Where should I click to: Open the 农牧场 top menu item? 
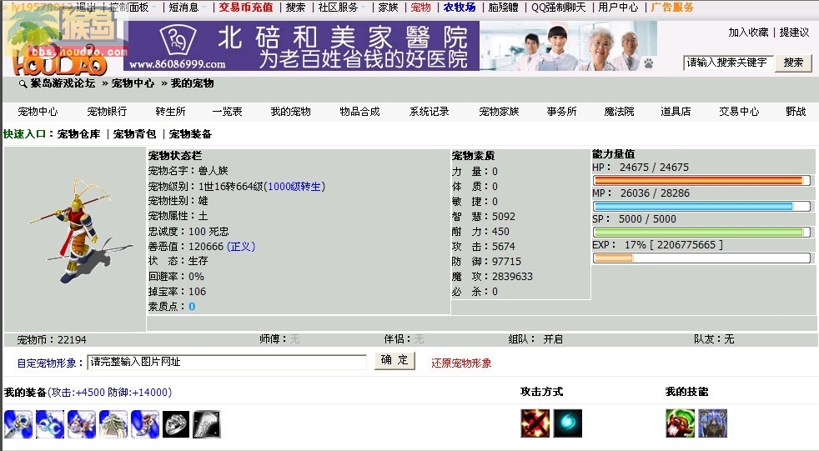click(x=460, y=8)
